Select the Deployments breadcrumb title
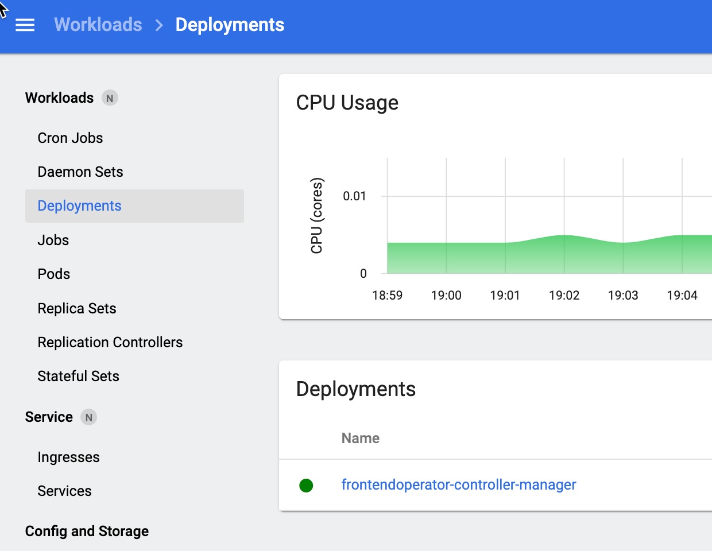Screen dimensions: 712x551 (230, 25)
